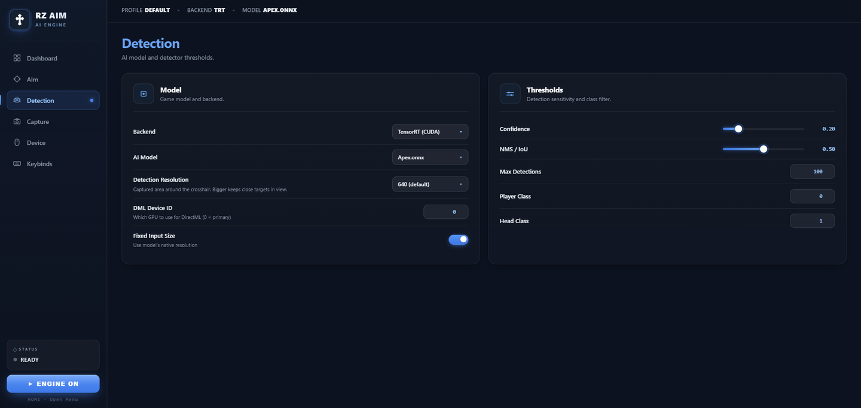The width and height of the screenshot is (861, 408).
Task: Click the Keybinds keyboard icon in the sidebar
Action: pos(17,164)
